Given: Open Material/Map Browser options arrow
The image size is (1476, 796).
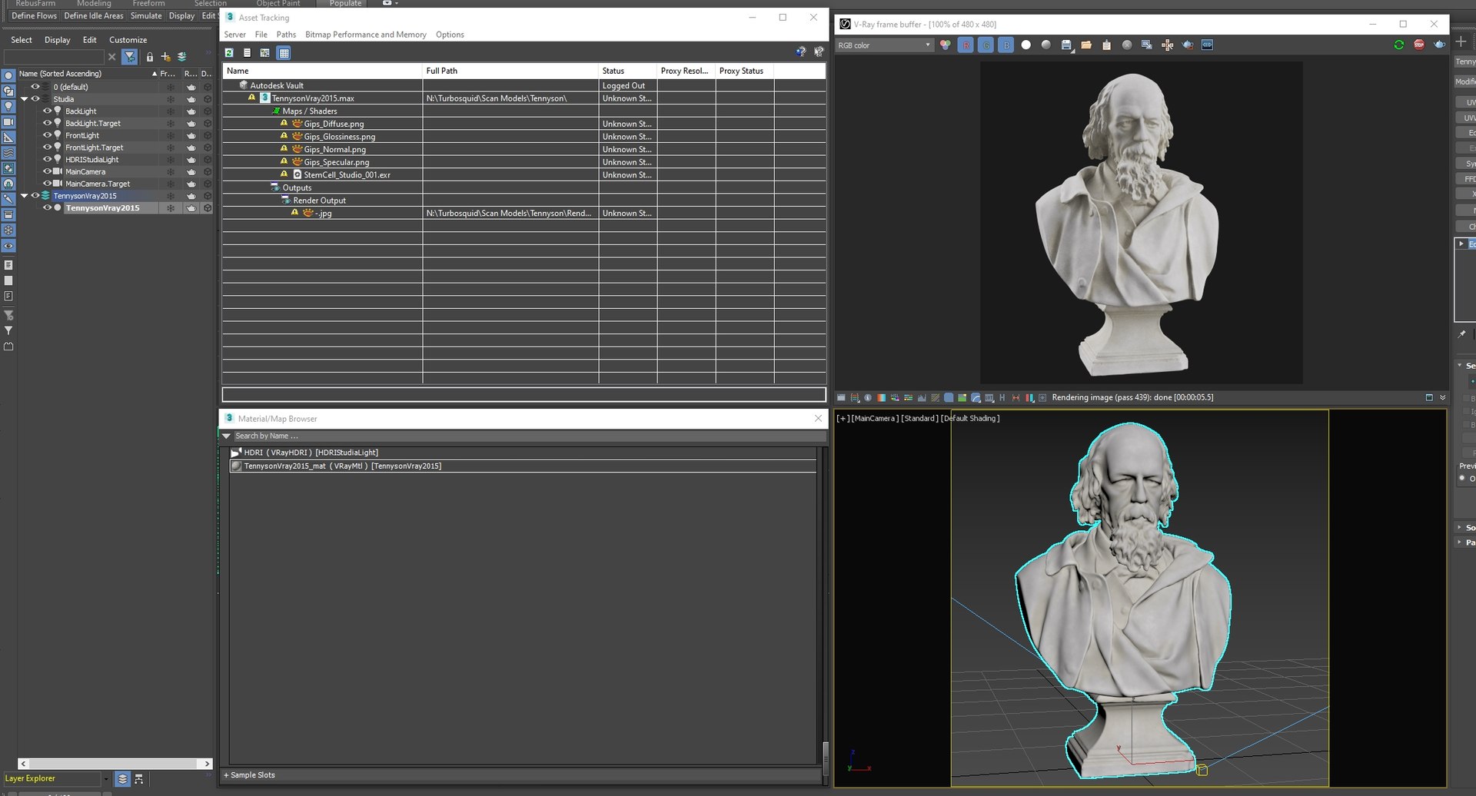Looking at the screenshot, I should click(227, 436).
